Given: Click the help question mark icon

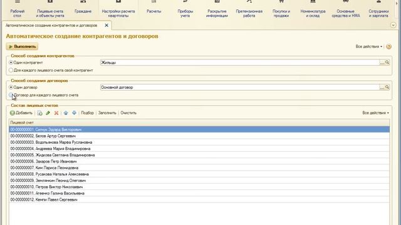Looking at the screenshot, I should 388,47.
